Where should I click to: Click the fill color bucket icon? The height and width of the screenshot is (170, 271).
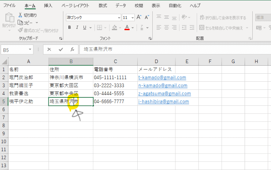114,27
